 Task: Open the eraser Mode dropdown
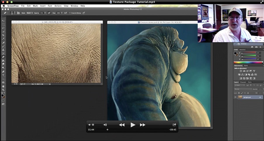click(29, 13)
